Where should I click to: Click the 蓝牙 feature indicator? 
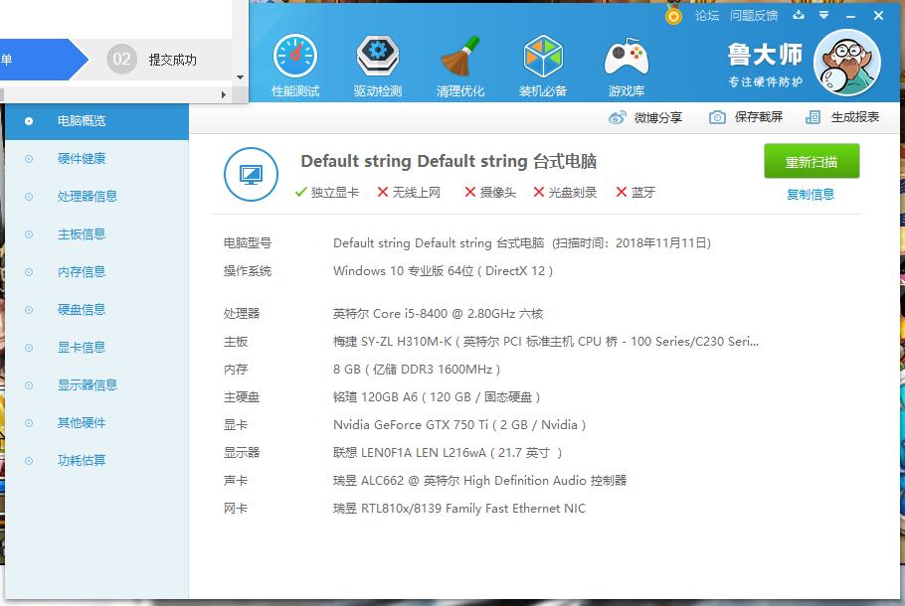click(x=635, y=192)
